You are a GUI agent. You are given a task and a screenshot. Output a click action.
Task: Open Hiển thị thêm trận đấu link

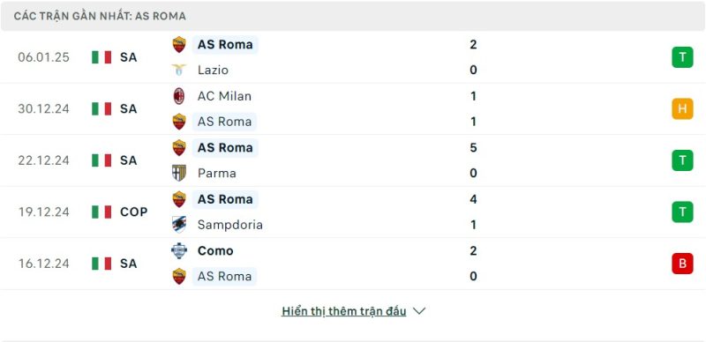[343, 311]
